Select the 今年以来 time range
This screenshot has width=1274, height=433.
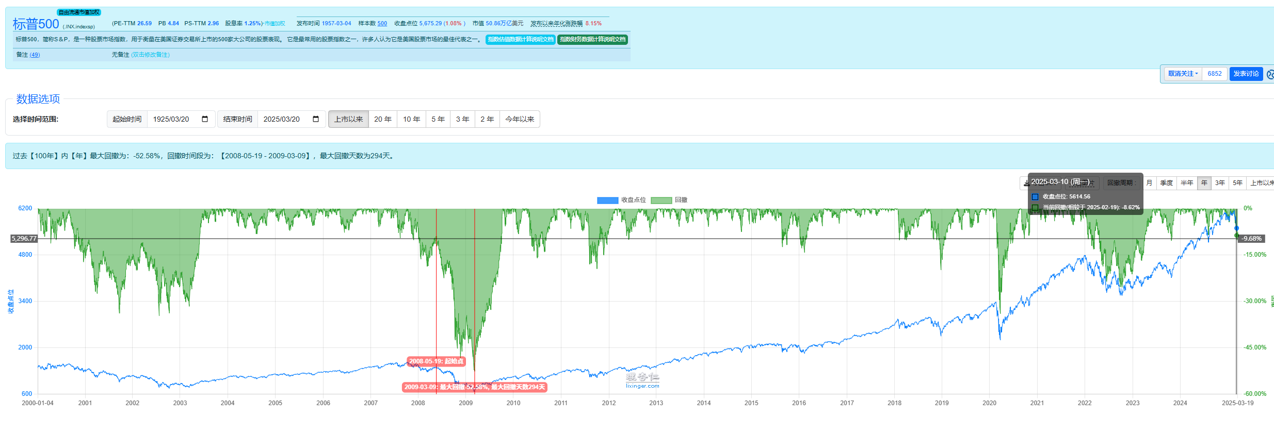point(520,119)
